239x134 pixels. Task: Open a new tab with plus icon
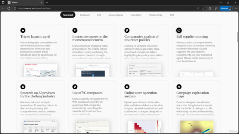click(x=47, y=3)
